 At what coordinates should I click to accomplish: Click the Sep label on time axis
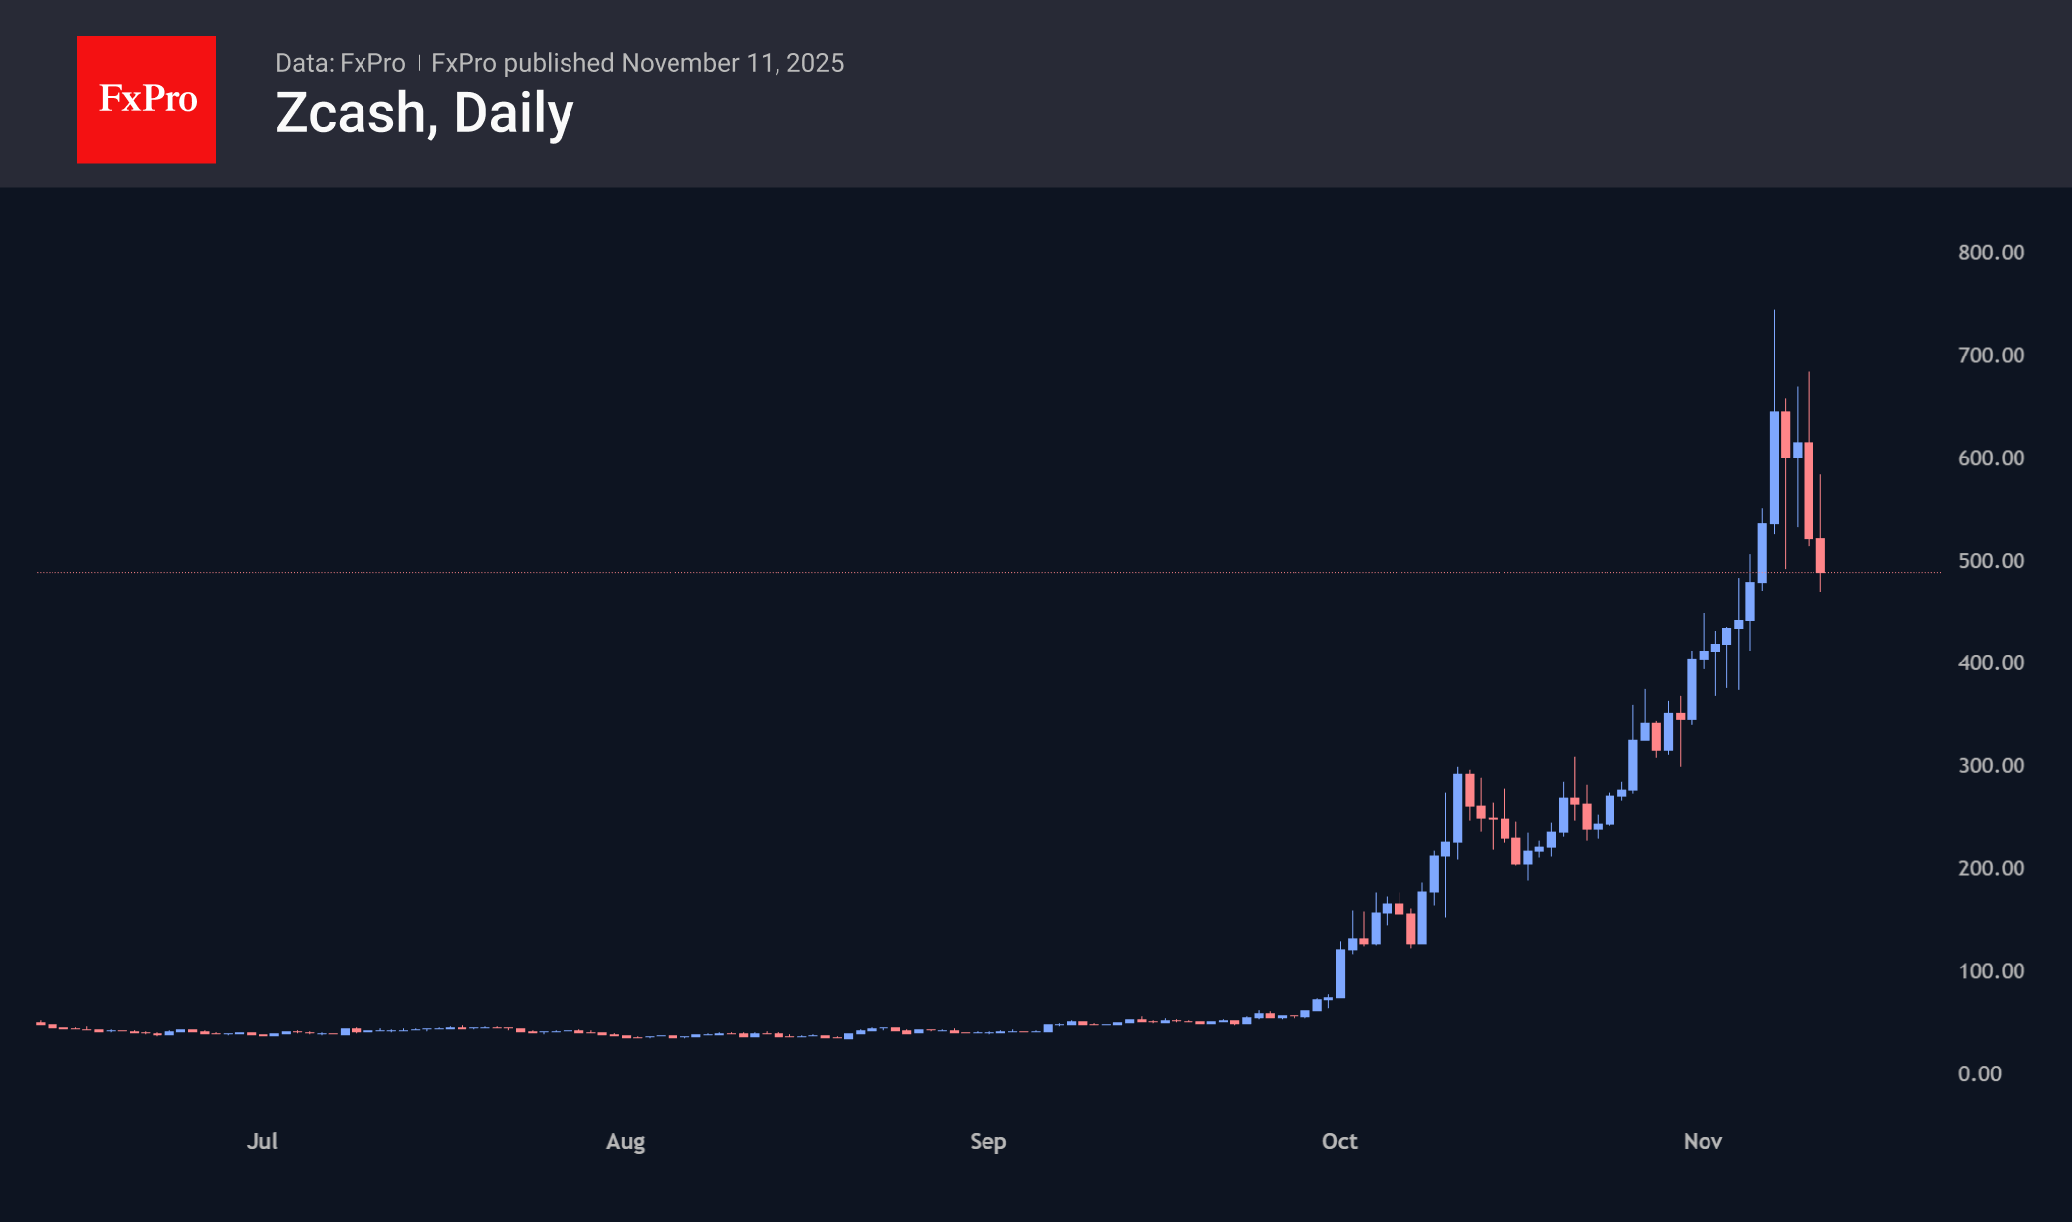(x=987, y=1141)
